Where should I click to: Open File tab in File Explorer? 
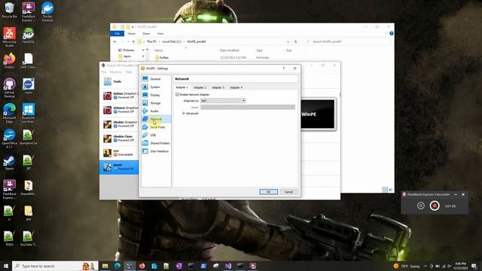pos(117,33)
